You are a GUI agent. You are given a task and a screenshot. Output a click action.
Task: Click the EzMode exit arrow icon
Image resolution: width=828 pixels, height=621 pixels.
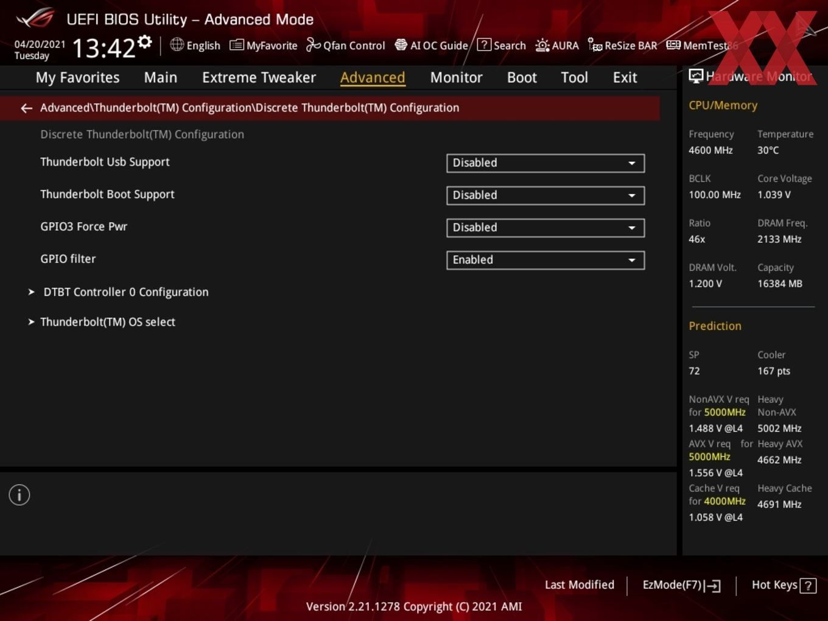[712, 586]
